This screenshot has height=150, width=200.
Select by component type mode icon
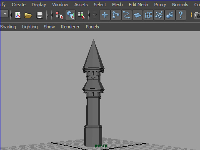(81, 15)
